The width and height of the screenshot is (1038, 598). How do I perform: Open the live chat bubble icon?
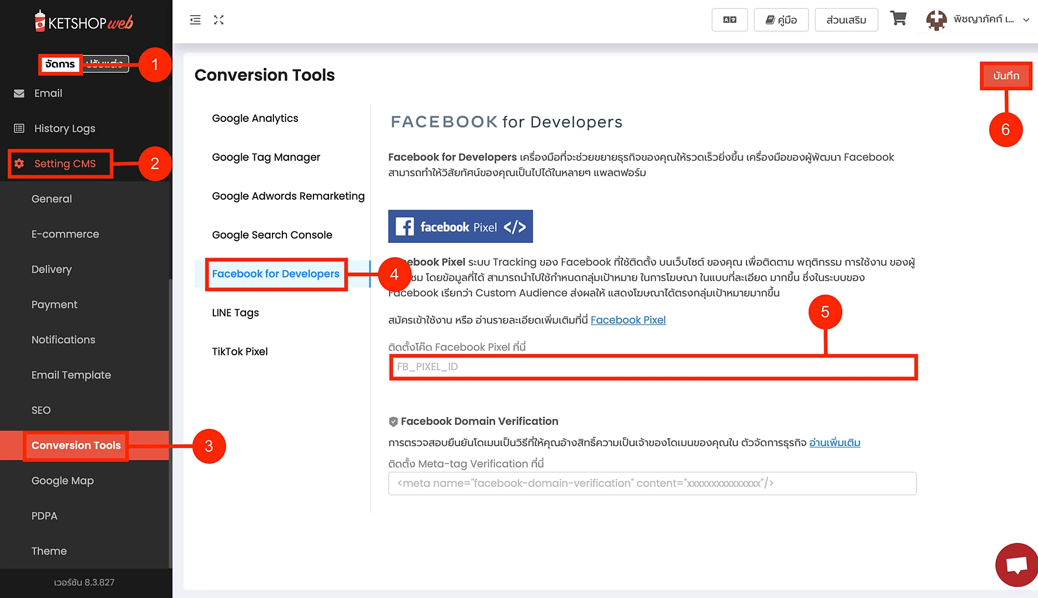coord(1016,565)
